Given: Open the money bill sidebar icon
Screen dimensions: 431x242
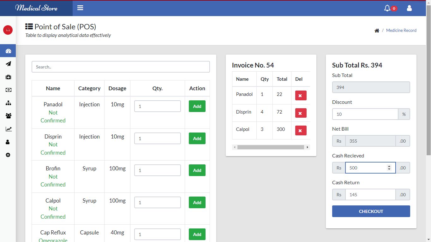Looking at the screenshot, I should [x=8, y=90].
